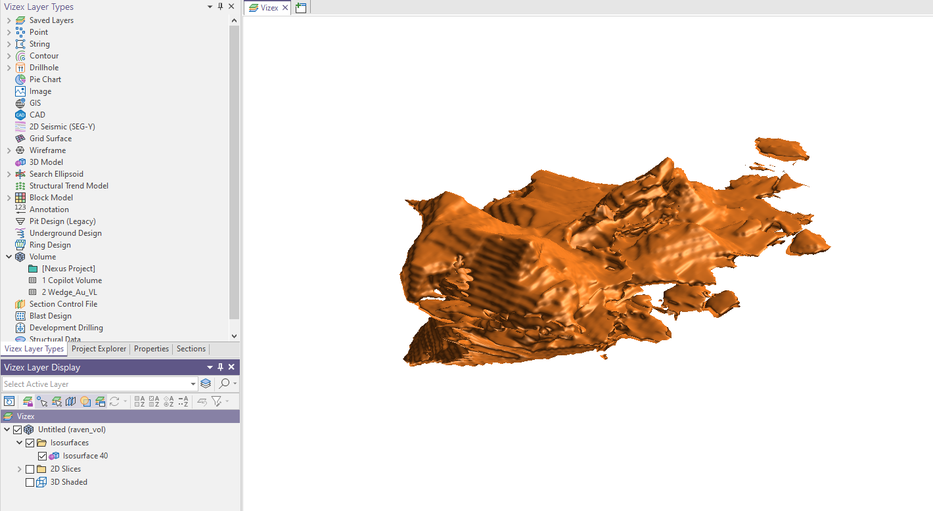The image size is (933, 511).
Task: Click the magnifier search icon in Layer Display
Action: [225, 384]
